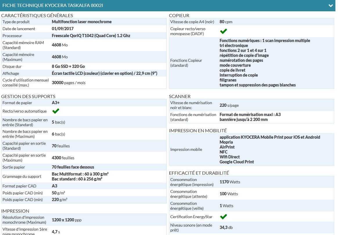This screenshot has width=338, height=235.
Task: Select the Efficacité et durabilité section heading
Action: click(199, 173)
